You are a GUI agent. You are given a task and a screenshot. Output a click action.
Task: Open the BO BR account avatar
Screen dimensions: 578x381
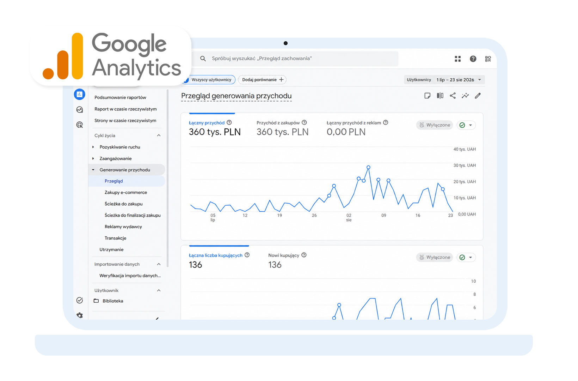[x=488, y=59]
